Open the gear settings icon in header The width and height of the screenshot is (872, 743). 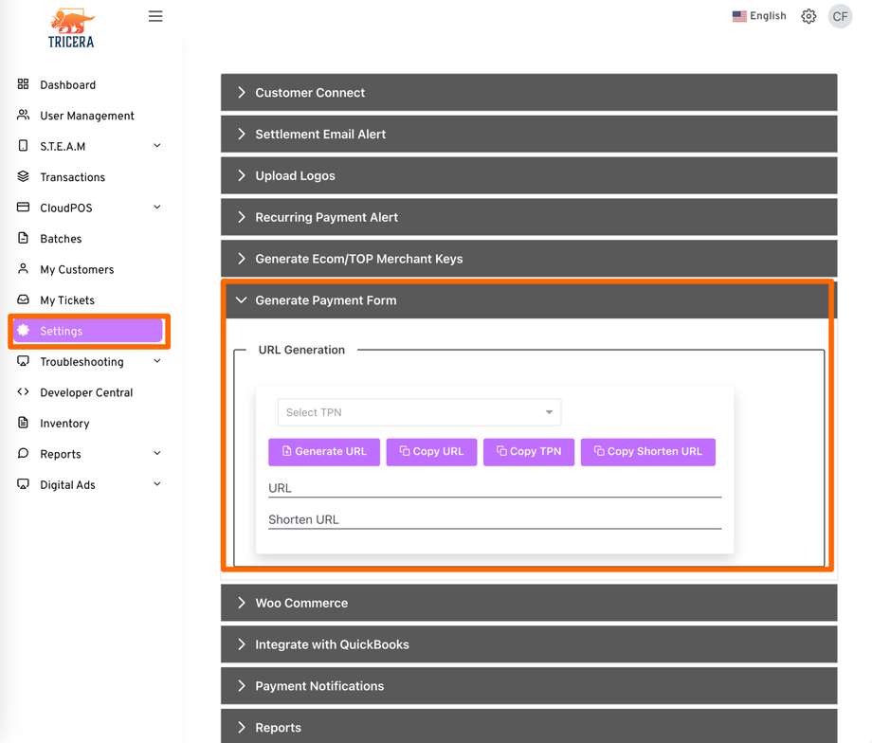point(808,16)
